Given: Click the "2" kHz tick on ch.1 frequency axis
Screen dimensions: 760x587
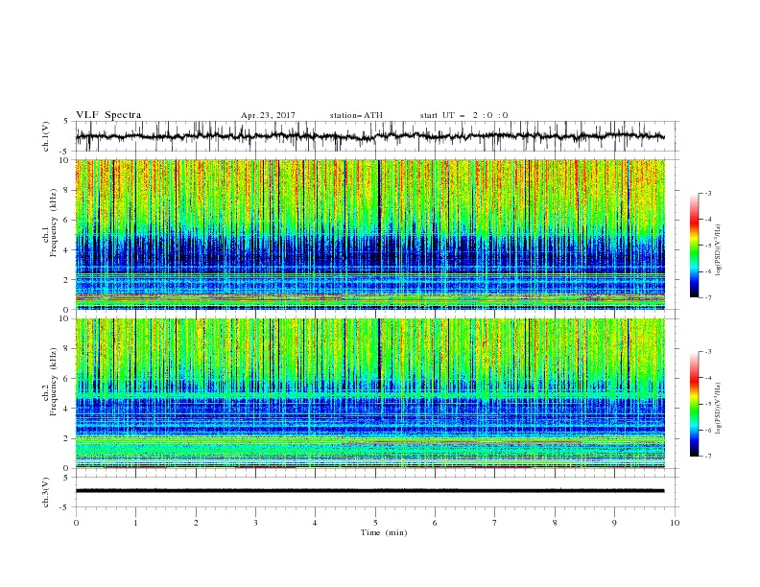Looking at the screenshot, I should pyautogui.click(x=67, y=279).
